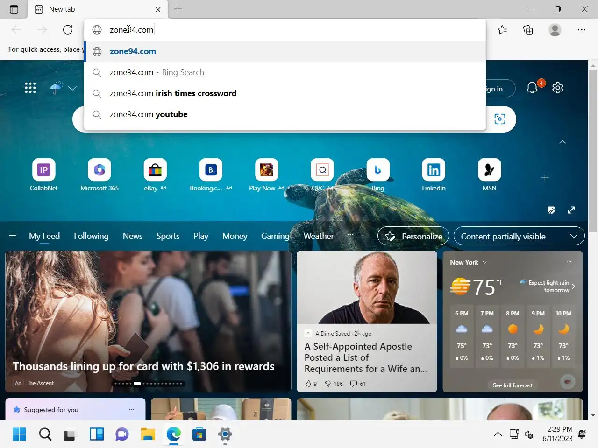Open the Collections icon
The height and width of the screenshot is (448, 598).
pos(528,30)
